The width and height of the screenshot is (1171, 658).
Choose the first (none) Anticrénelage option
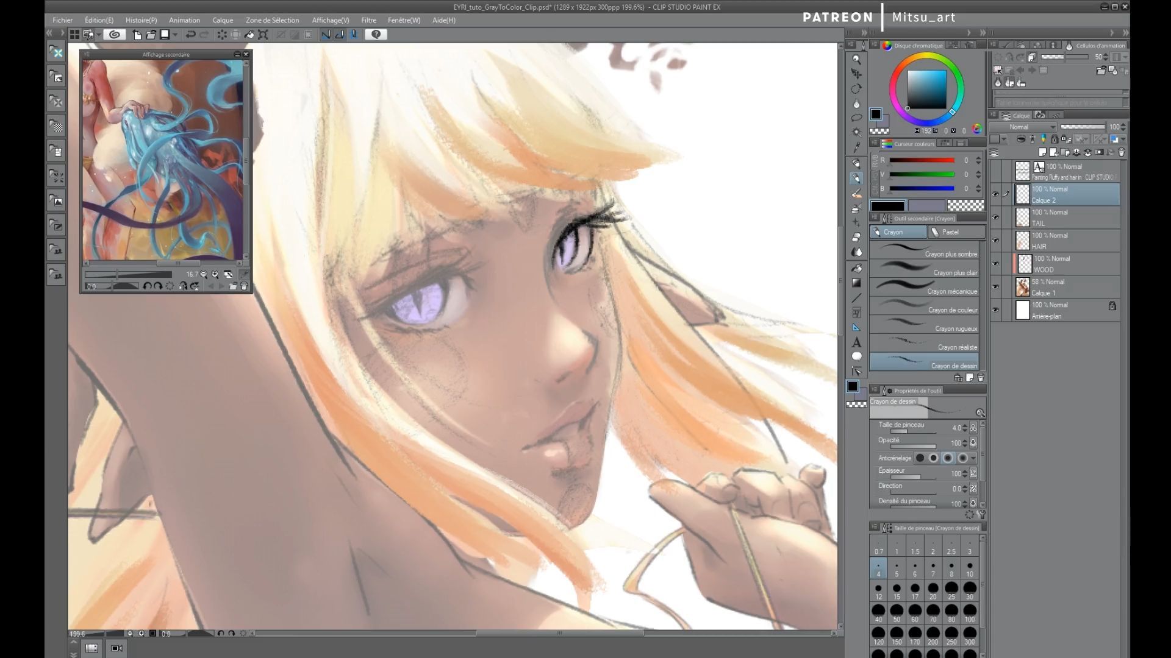tap(920, 458)
